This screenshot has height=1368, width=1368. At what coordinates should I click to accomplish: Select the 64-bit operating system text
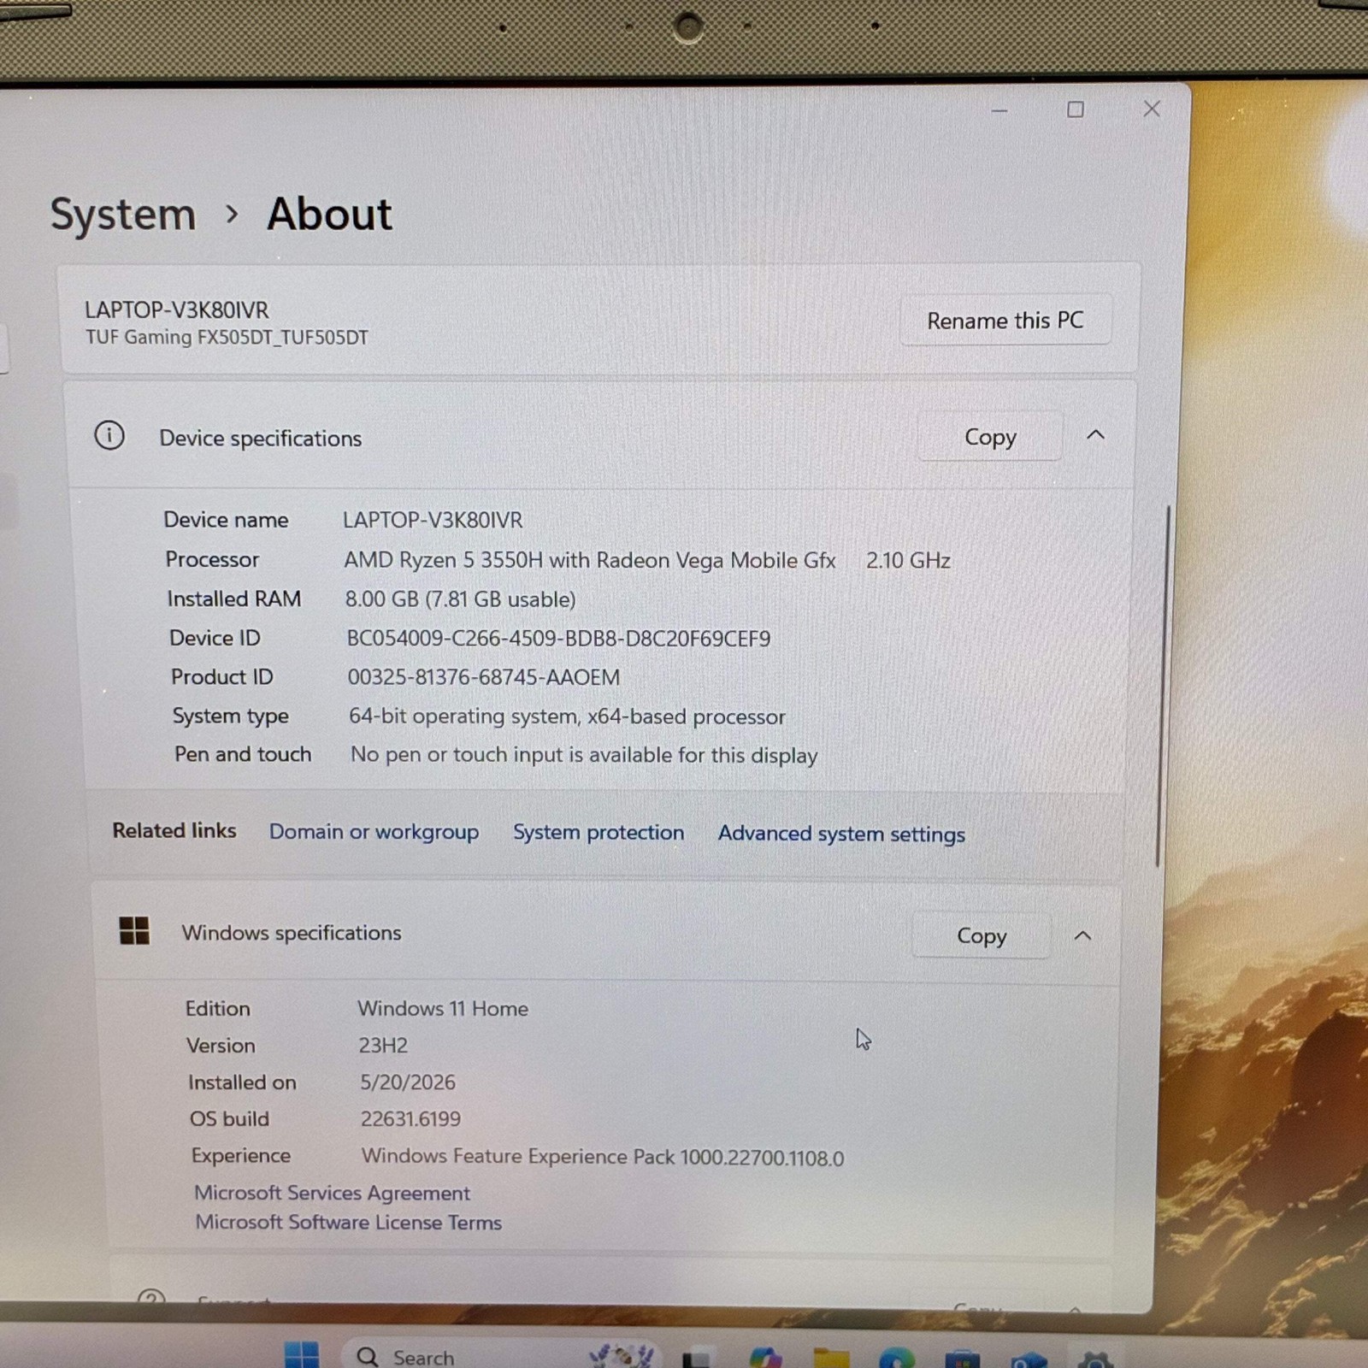[567, 716]
